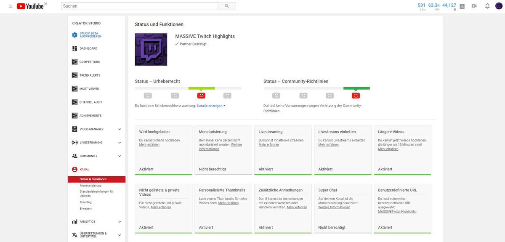Viewport: 505px width, 242px height.
Task: Expand Übersetzungen & Untertitel section
Action: tap(120, 235)
